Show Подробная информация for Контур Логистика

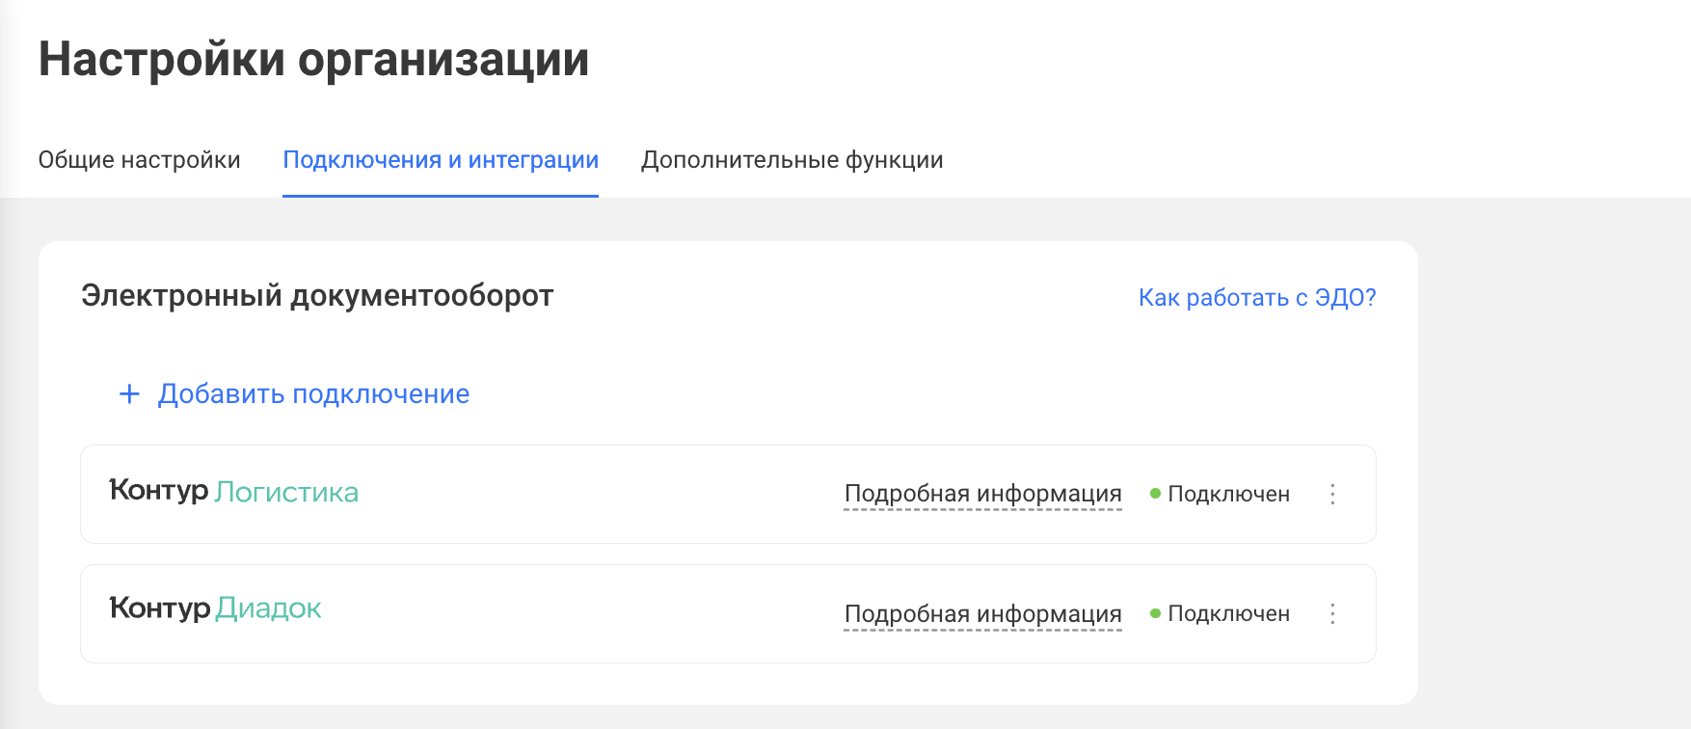point(982,494)
